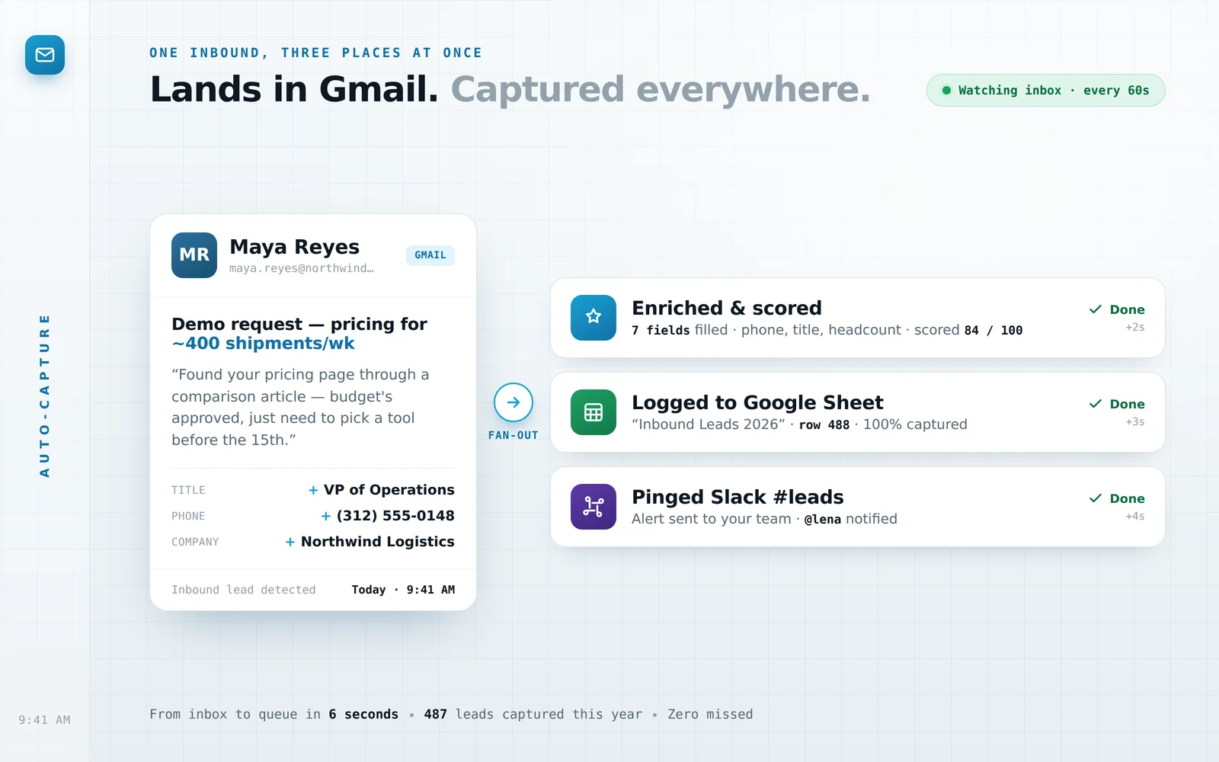The height and width of the screenshot is (762, 1219).
Task: Click the vertical AUTO-CAPTURE sidebar label
Action: click(44, 395)
